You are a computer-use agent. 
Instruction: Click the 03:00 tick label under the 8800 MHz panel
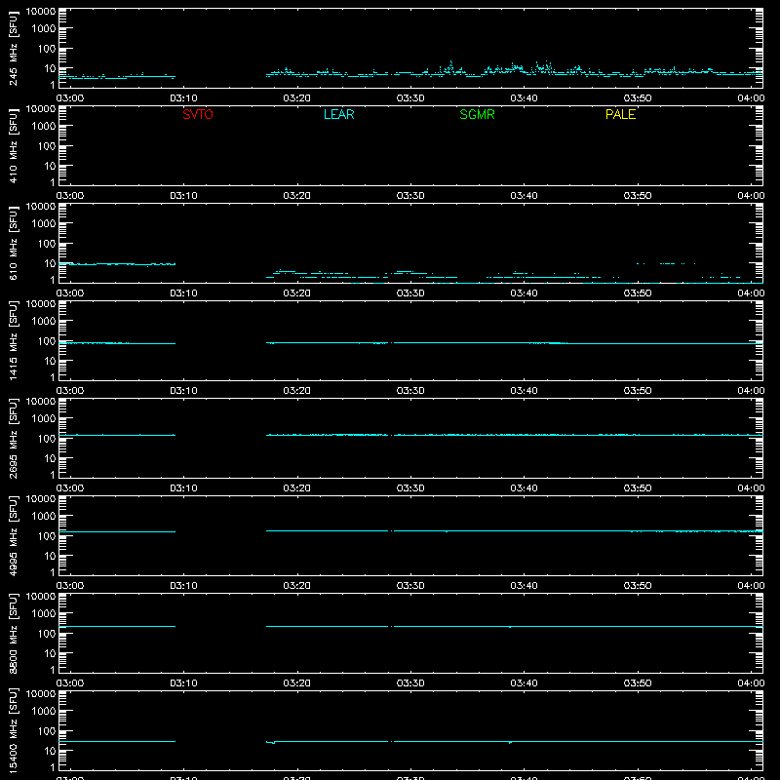tap(70, 683)
